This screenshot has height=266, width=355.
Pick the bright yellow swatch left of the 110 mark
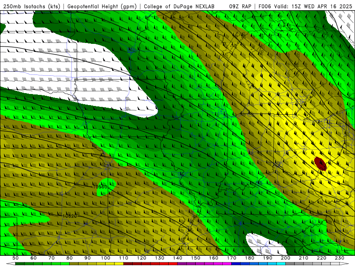pos(119,263)
